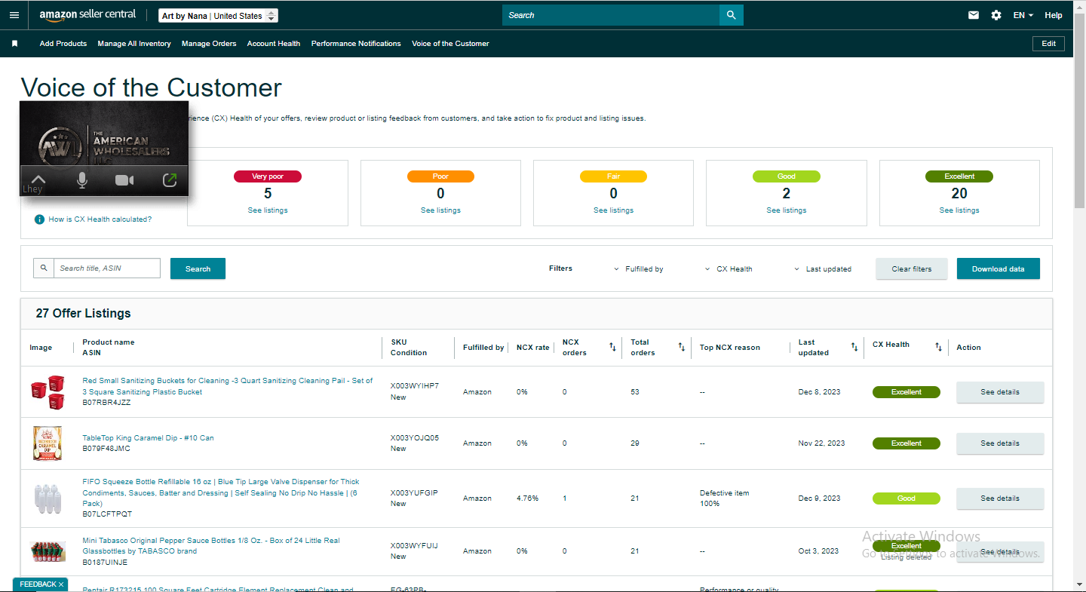Click the magnifier icon beside title search
The width and height of the screenshot is (1086, 592).
tap(44, 268)
